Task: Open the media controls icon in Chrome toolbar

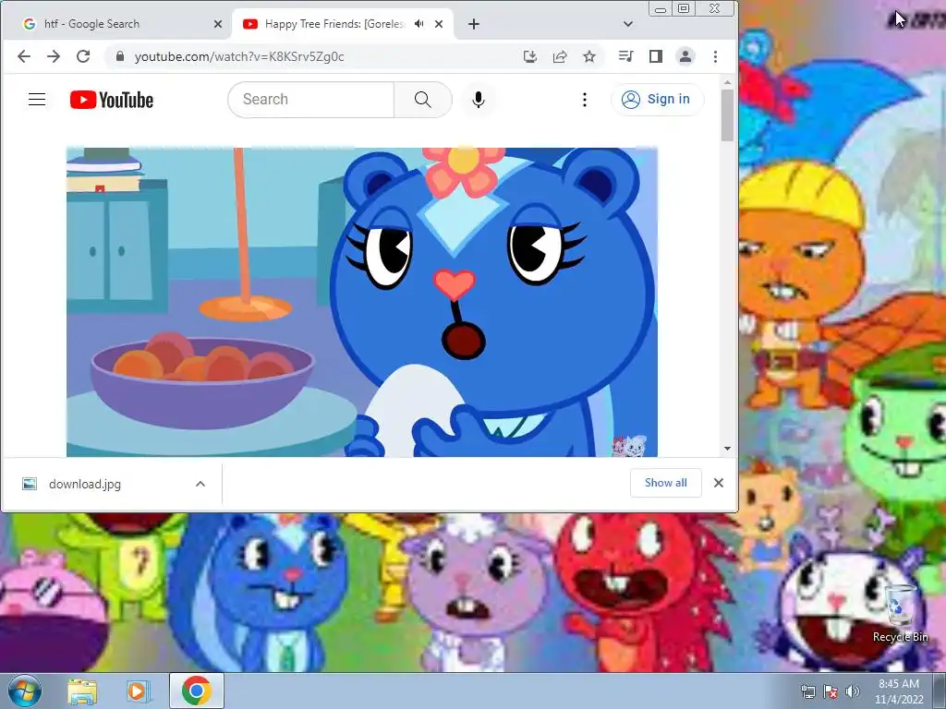Action: 625,56
